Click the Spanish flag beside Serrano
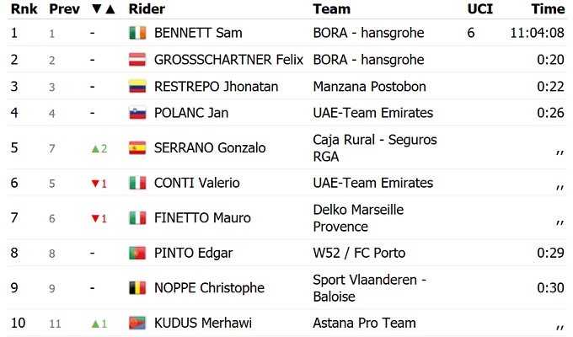This screenshot has width=573, height=337. pyautogui.click(x=137, y=148)
